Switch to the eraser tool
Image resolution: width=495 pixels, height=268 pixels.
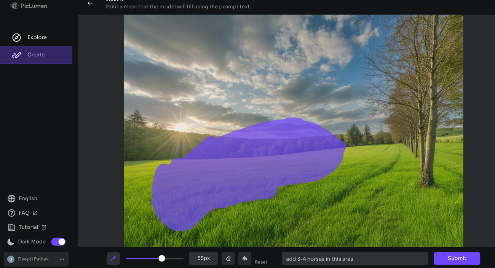pos(228,258)
